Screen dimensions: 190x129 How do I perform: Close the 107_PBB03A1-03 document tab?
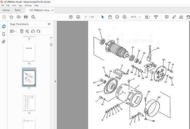tap(53, 10)
